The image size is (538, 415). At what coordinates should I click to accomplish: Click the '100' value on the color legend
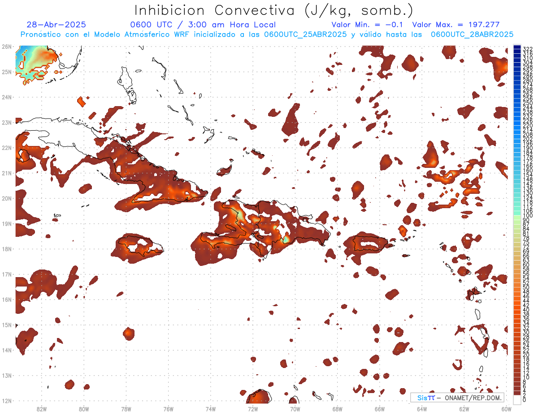pos(527,216)
